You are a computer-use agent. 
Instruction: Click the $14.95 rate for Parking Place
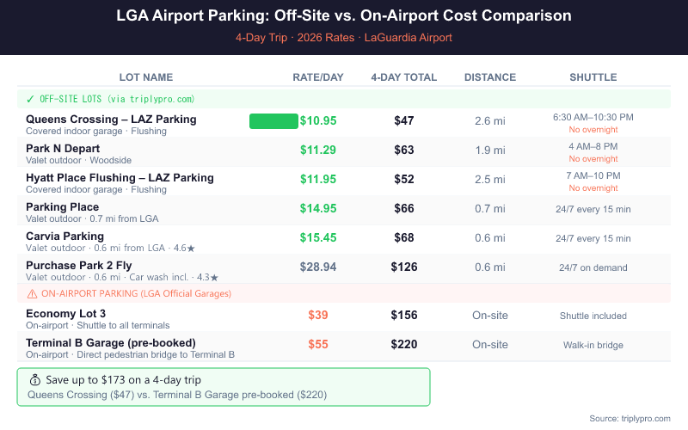tap(318, 208)
